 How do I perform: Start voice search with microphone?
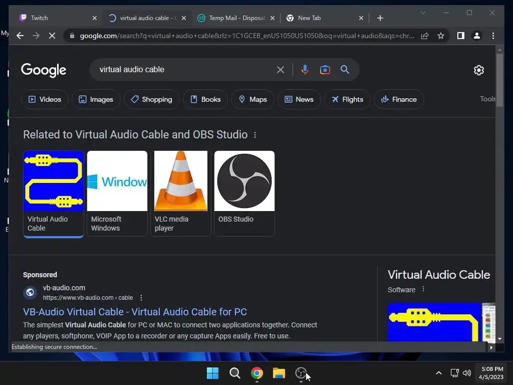(305, 70)
